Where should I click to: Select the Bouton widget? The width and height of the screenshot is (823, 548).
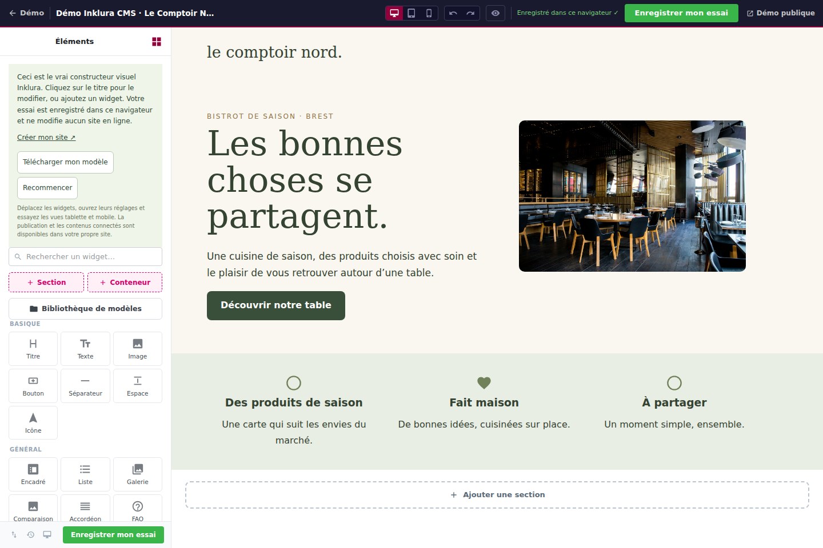point(33,386)
